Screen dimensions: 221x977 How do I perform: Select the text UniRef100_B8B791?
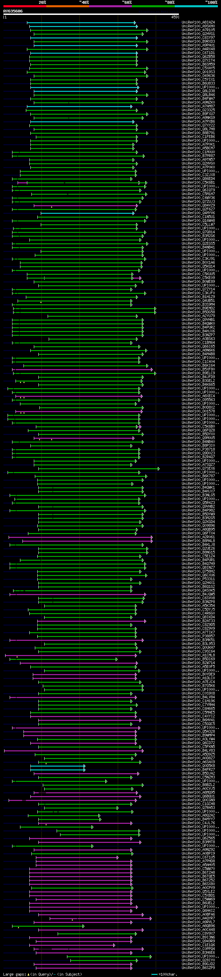[x=198, y=133]
